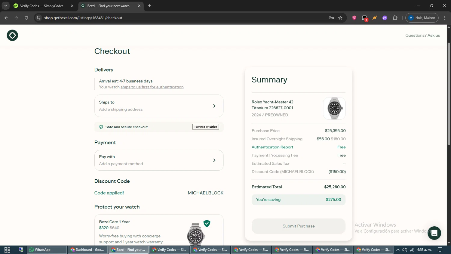Open the notification center icon

pos(440,250)
